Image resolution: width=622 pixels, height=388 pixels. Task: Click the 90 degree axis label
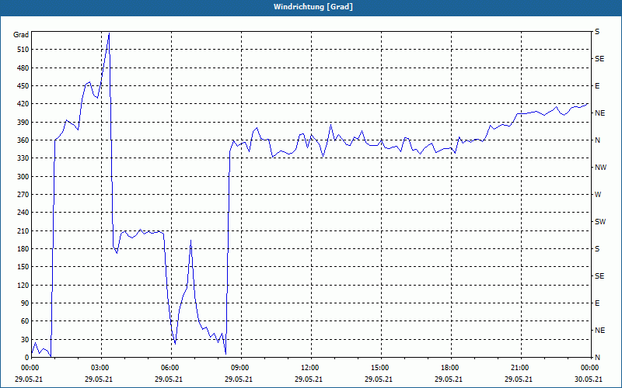tap(25, 303)
